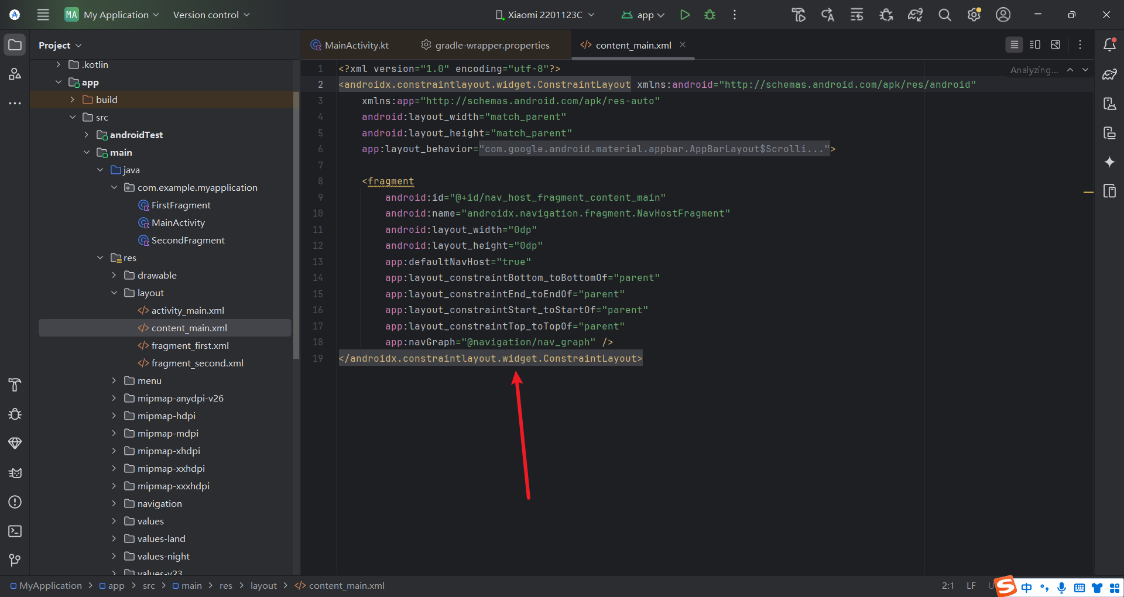Jump to next highlighted problem arrow
The image size is (1124, 597).
click(x=1085, y=70)
